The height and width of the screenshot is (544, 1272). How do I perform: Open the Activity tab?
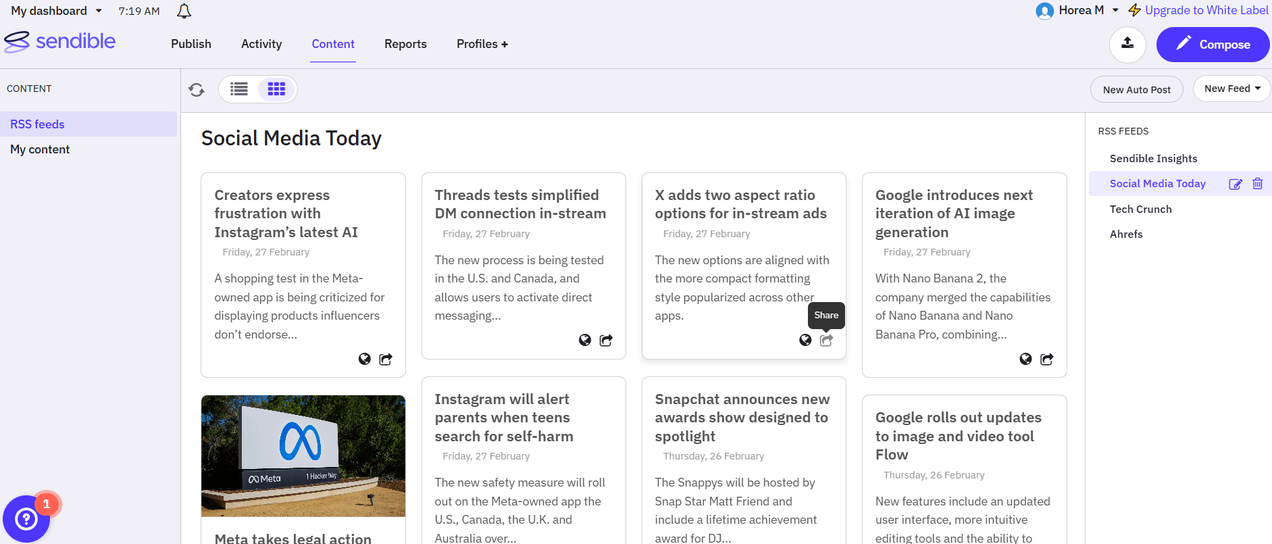[x=261, y=44]
